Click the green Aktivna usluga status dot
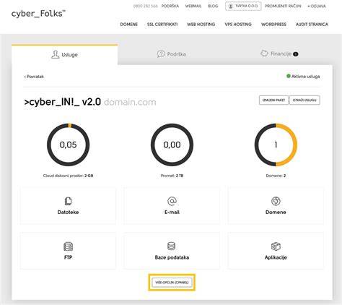The width and height of the screenshot is (342, 305). pyautogui.click(x=289, y=76)
